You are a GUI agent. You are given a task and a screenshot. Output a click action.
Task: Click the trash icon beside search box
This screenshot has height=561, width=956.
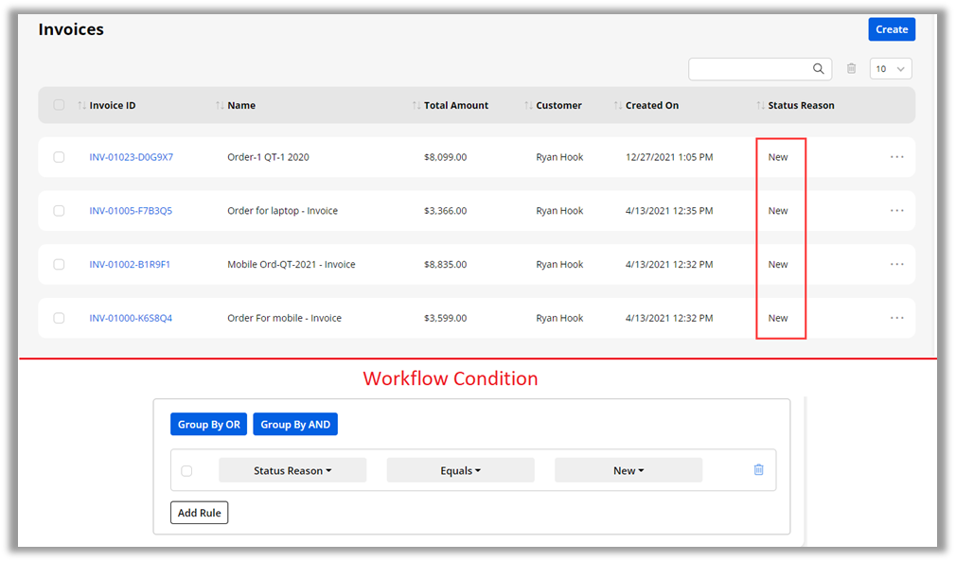point(851,69)
